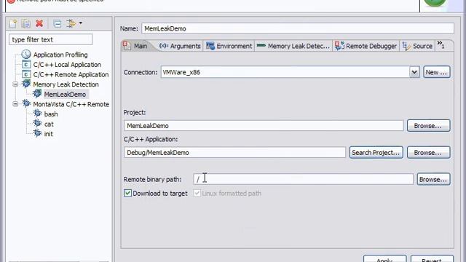Show hidden tabs via the overflow chevron
The width and height of the screenshot is (466, 262).
[x=441, y=45]
